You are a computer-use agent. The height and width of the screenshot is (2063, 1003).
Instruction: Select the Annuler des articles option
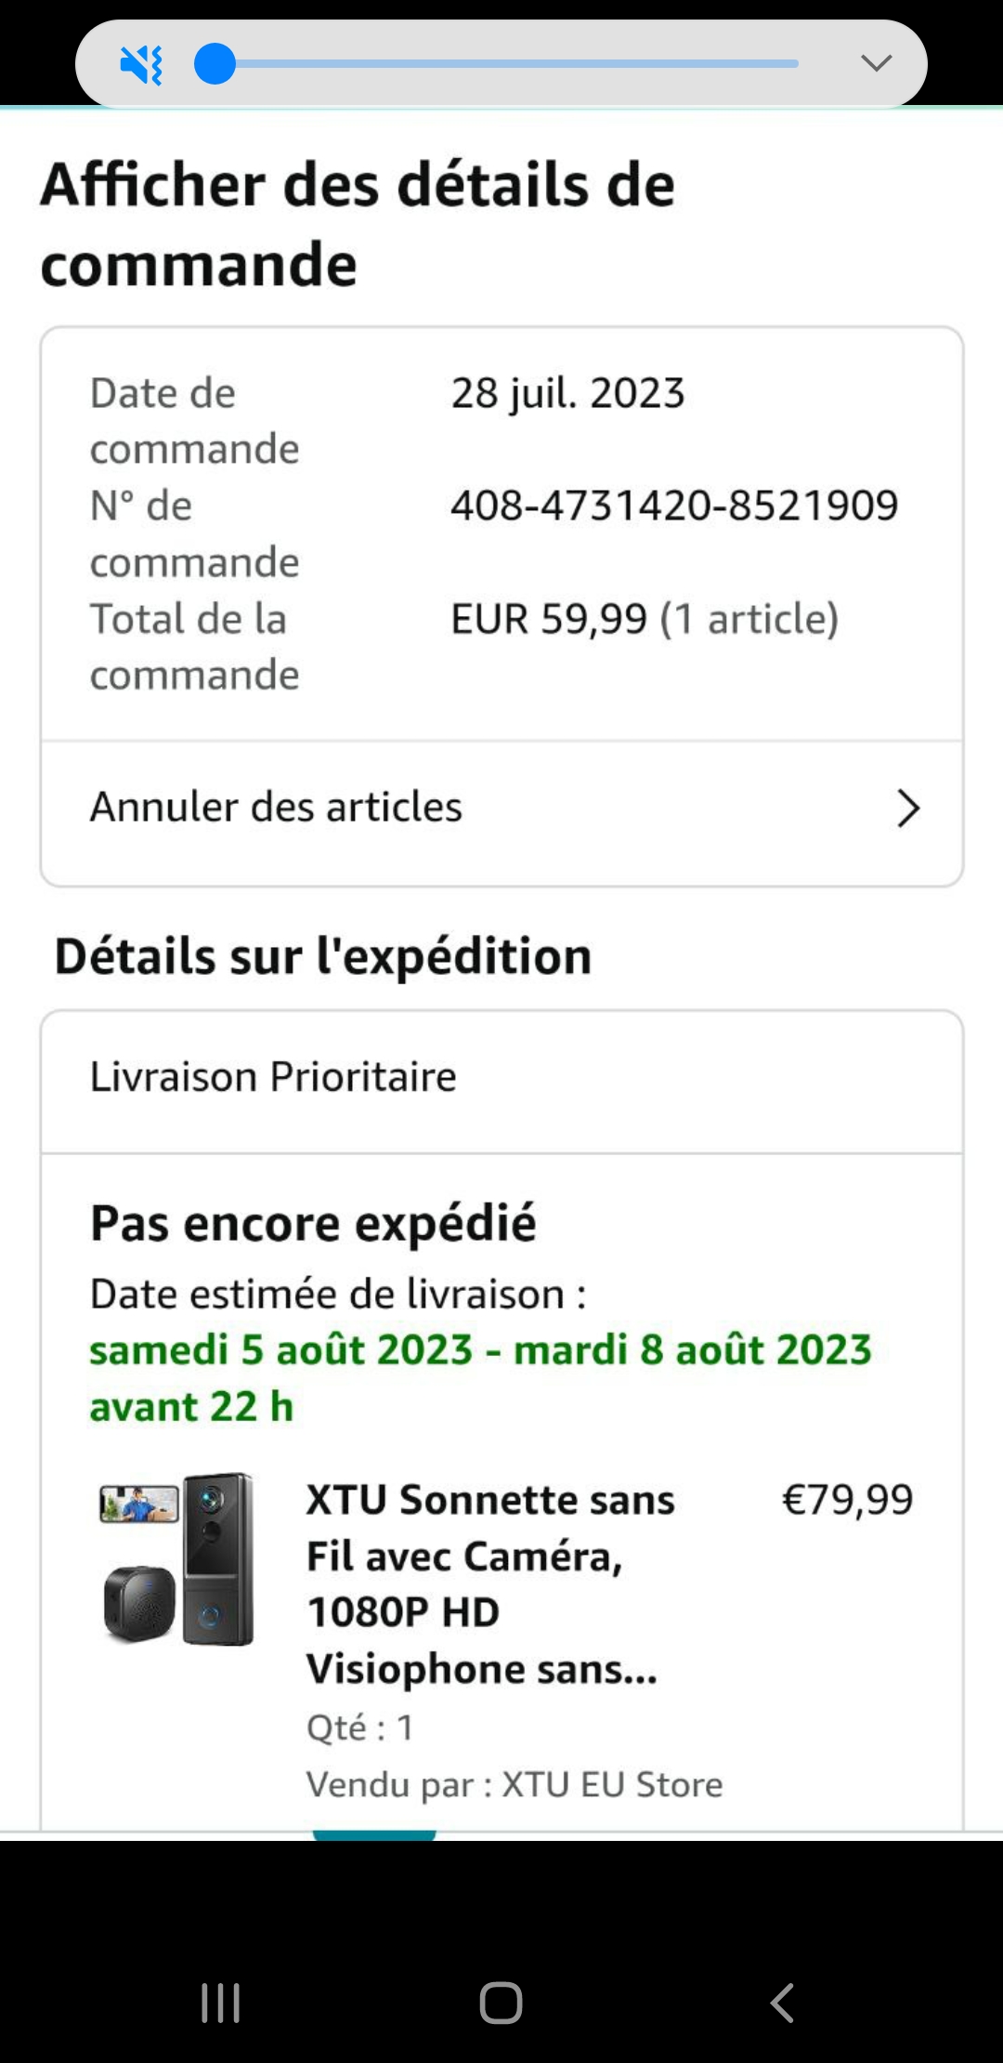[x=276, y=808]
